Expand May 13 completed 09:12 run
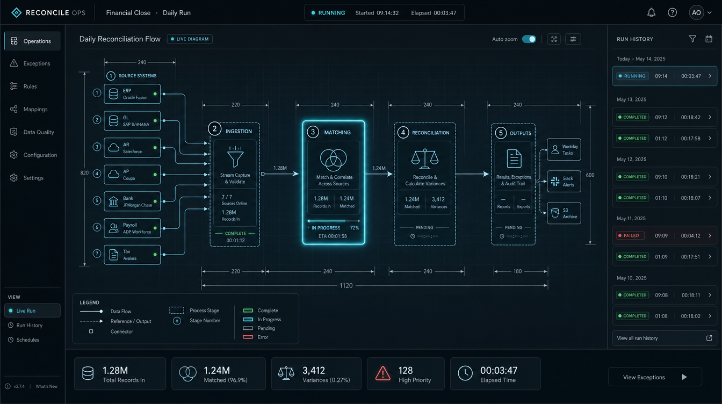This screenshot has width=722, height=404. click(665, 117)
